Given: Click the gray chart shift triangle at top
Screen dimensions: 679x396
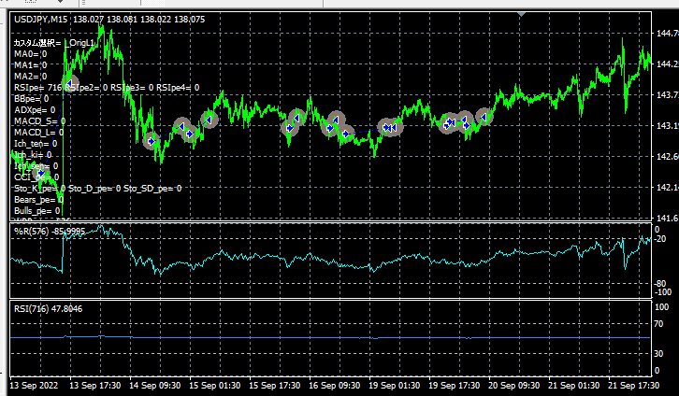Looking at the screenshot, I should coord(521,14).
